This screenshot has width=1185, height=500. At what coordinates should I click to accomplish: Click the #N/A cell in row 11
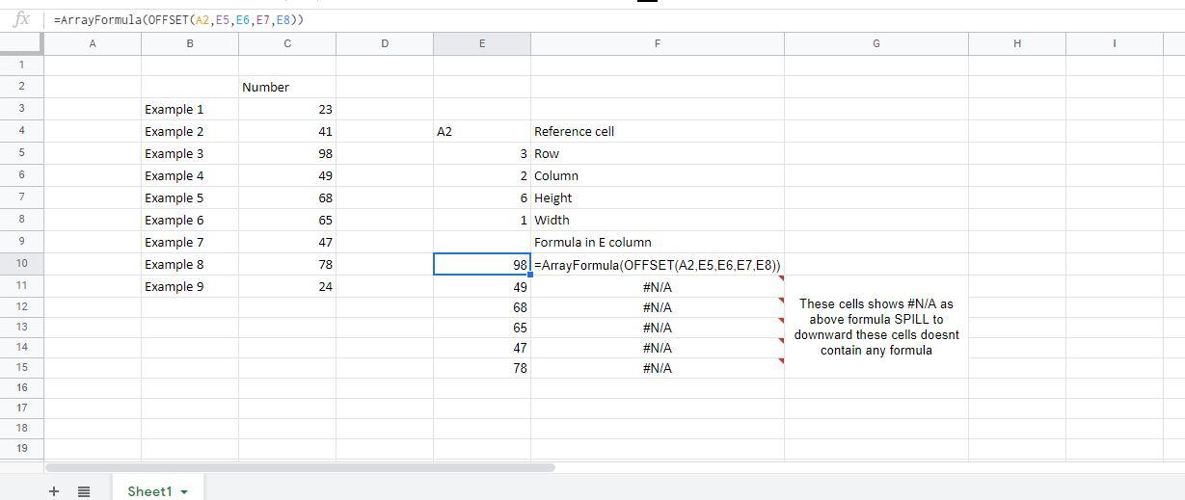(658, 287)
